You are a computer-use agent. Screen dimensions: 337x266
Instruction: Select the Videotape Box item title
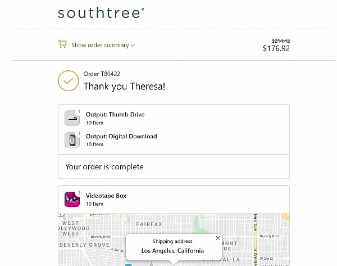(106, 196)
